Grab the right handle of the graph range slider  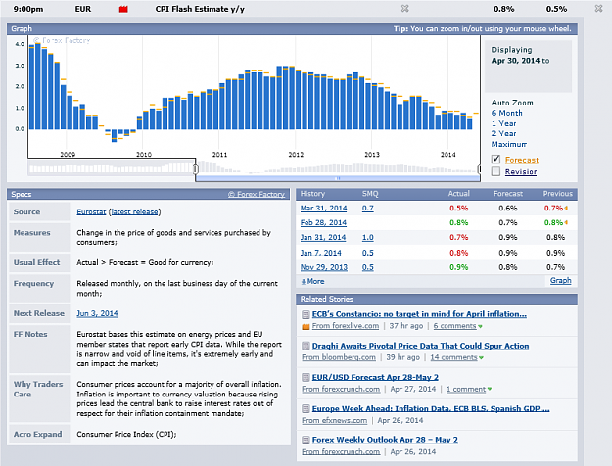(479, 168)
